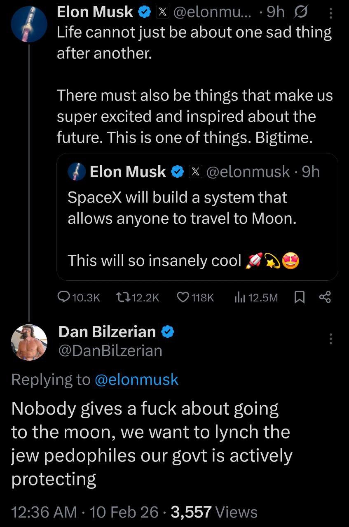Tap the @DanBilzerian handle
Viewport: 349px width, 527px height.
tap(110, 350)
